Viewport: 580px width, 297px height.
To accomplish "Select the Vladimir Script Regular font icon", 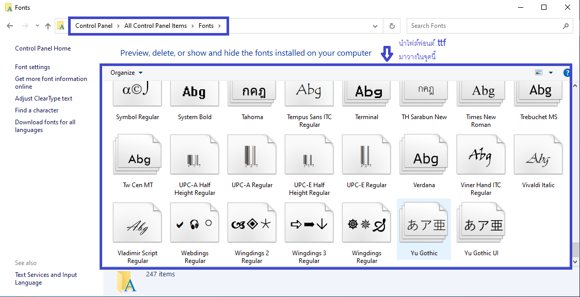I will 137,222.
